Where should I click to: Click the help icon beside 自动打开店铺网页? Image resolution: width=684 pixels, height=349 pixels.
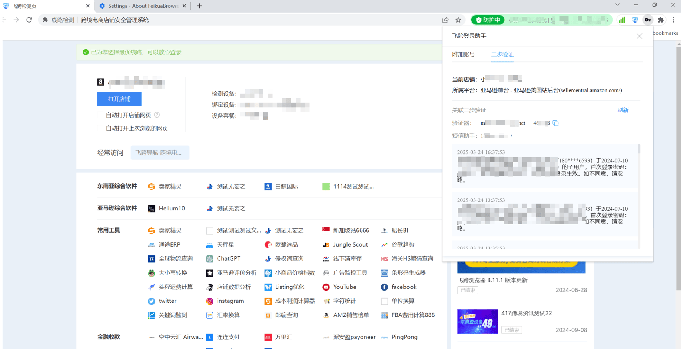157,115
